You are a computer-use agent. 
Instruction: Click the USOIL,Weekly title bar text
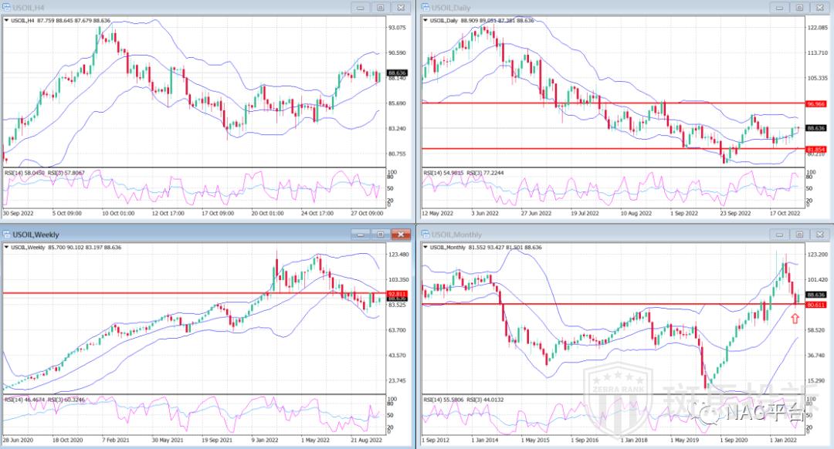36,235
